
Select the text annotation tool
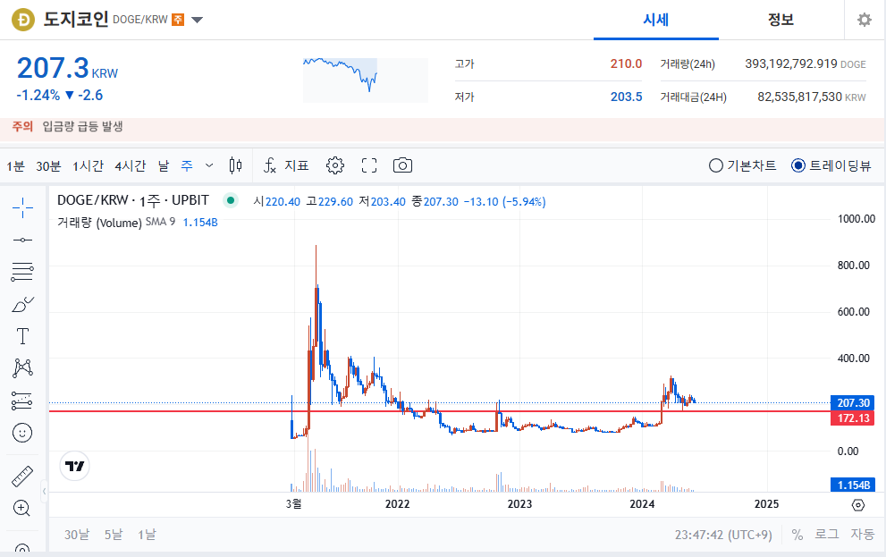22,336
